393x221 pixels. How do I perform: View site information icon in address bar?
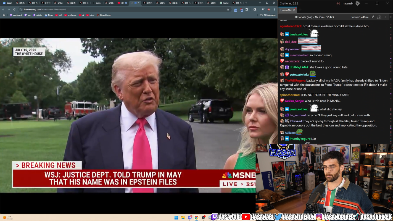click(x=21, y=9)
